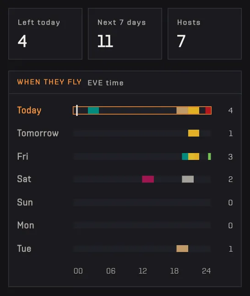250x296 pixels.
Task: Open the Next 7 days card
Action: click(x=125, y=34)
